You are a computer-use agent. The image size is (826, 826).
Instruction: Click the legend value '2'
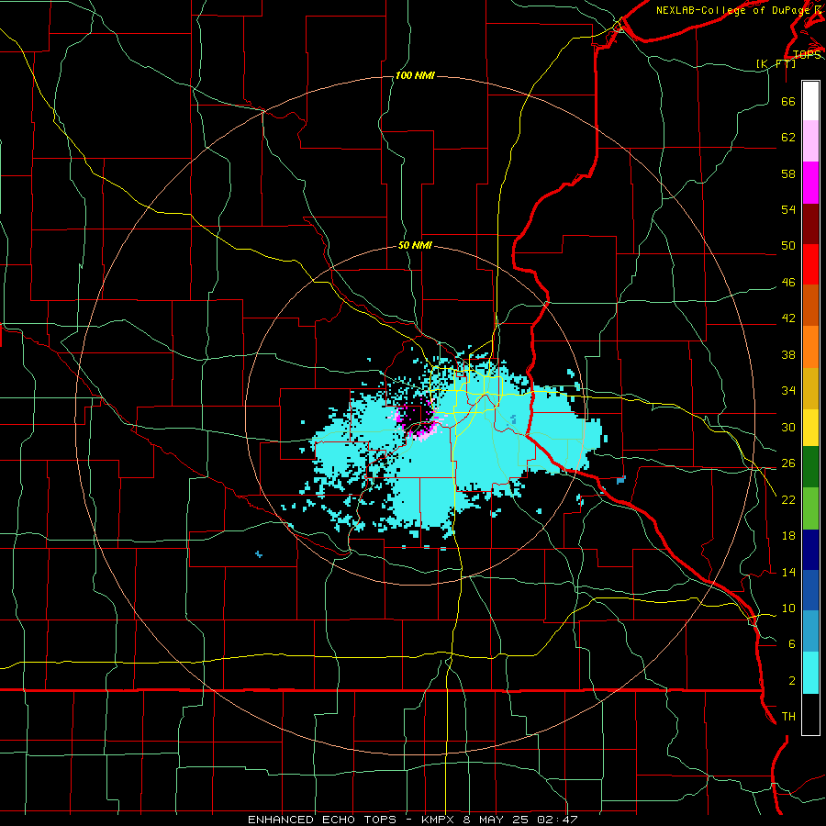(791, 680)
